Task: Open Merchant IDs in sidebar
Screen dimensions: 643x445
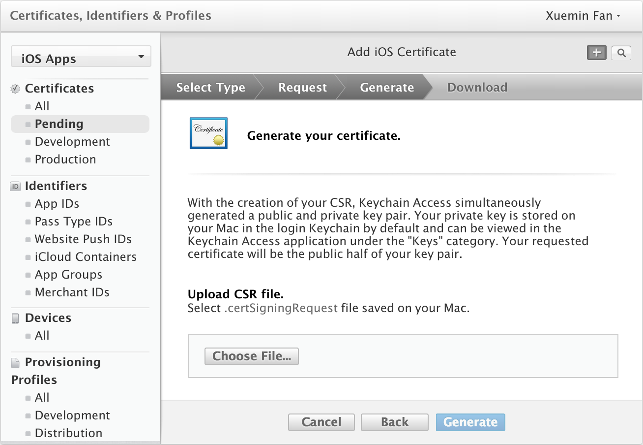Action: coord(72,292)
